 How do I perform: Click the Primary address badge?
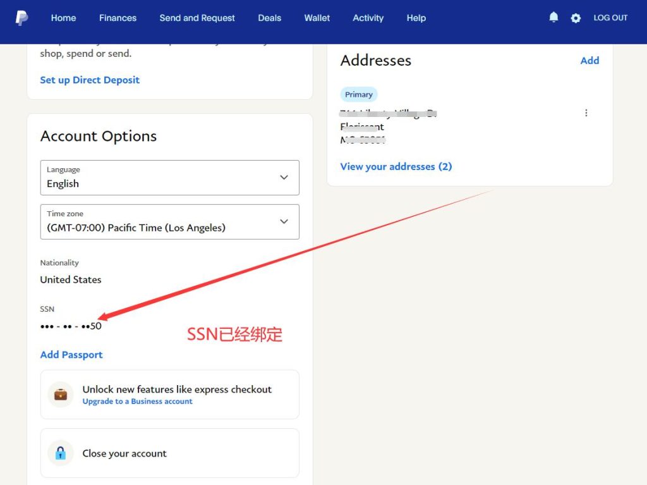pyautogui.click(x=359, y=94)
